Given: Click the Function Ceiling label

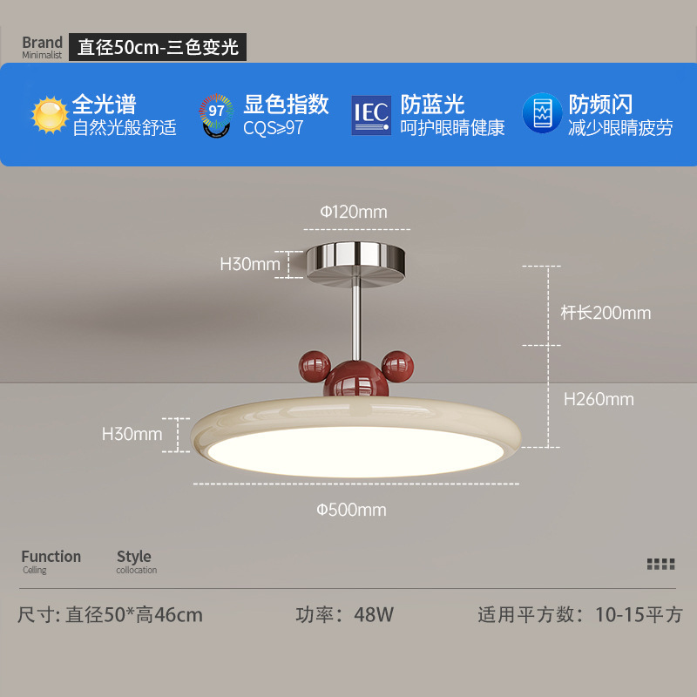Looking at the screenshot, I should 51,561.
